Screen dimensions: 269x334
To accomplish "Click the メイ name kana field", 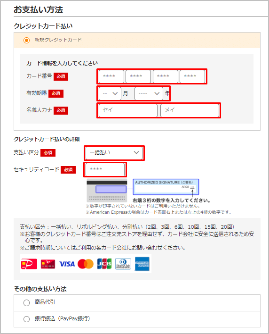I will [x=190, y=110].
